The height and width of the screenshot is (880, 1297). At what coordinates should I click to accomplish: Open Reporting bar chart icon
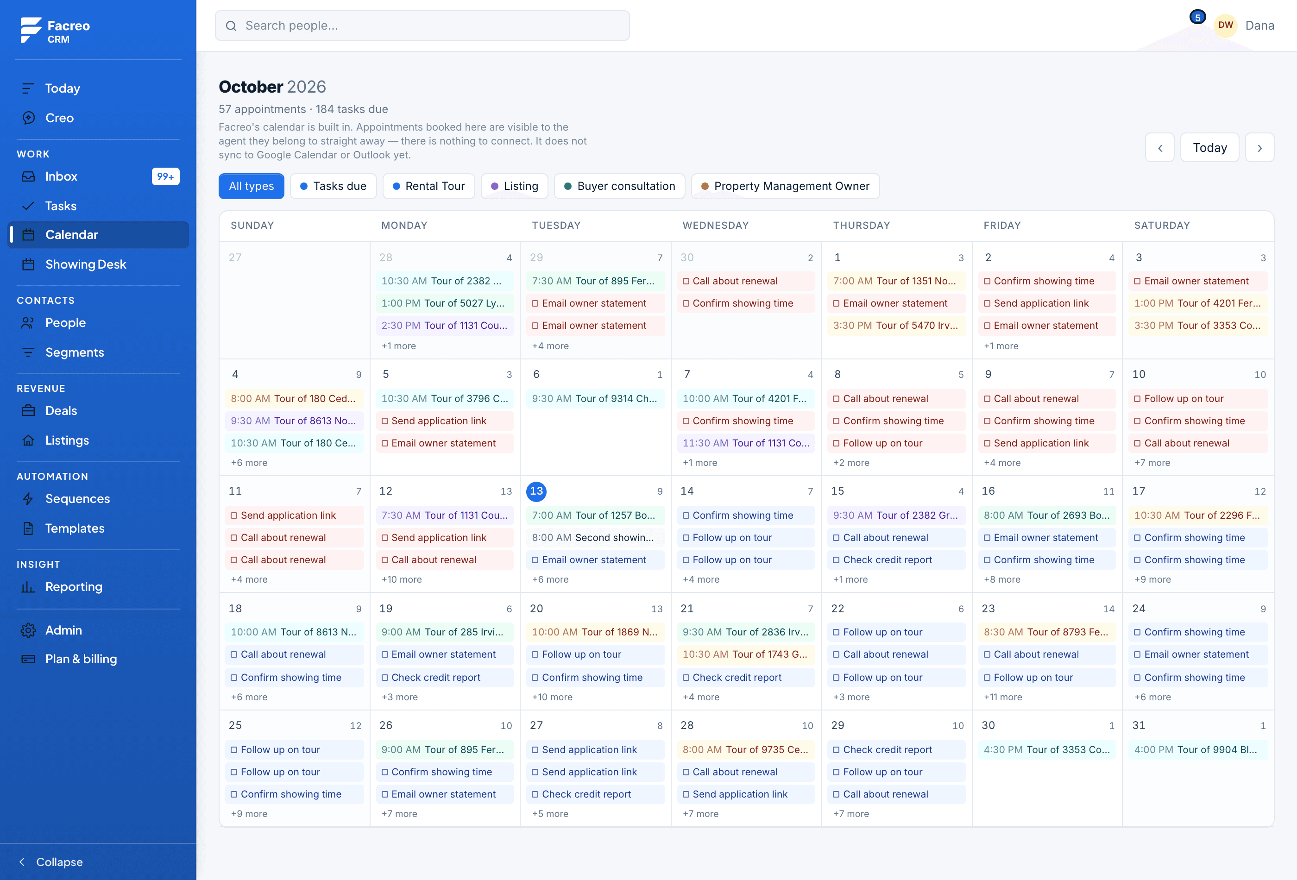pos(28,587)
